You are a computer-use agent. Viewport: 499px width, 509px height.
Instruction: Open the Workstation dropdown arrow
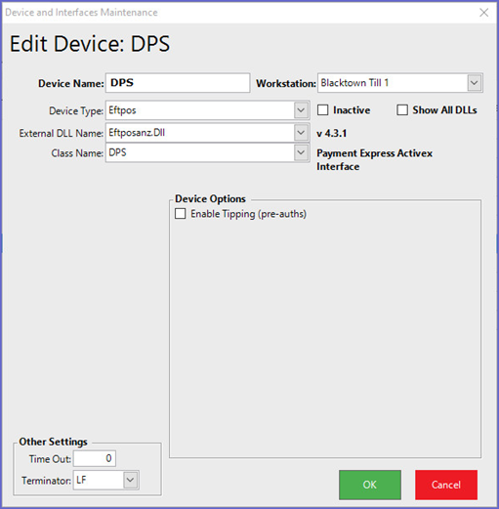(x=475, y=83)
